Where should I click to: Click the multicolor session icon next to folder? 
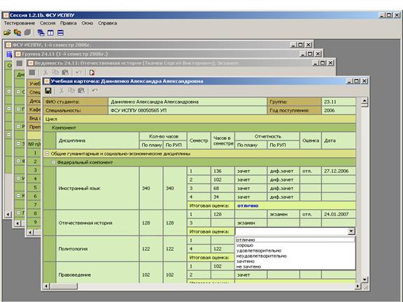(x=17, y=33)
